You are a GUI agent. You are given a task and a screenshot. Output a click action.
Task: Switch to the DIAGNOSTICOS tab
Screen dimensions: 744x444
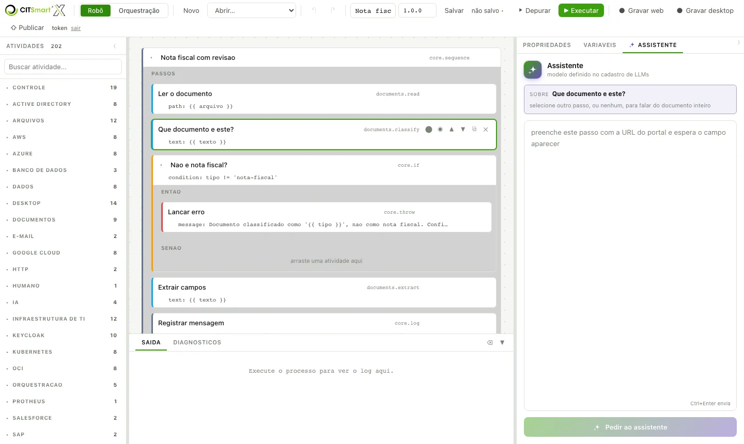point(197,342)
